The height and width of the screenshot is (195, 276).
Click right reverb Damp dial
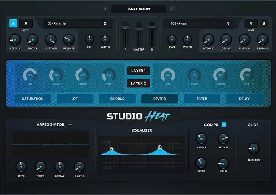[194, 75]
